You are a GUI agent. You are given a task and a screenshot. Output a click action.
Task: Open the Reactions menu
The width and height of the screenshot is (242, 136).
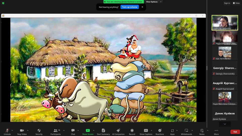coord(160,132)
